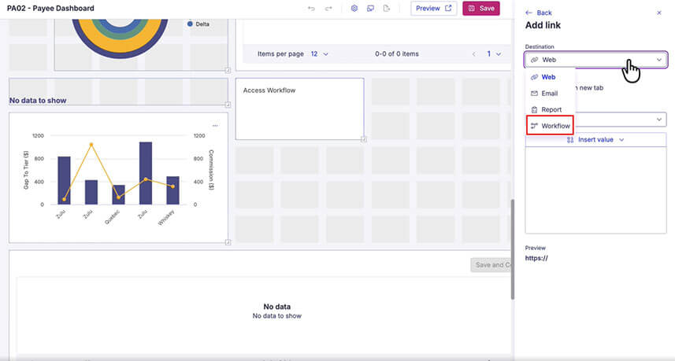Click the resize handle of the donut chart widget

coord(228,70)
